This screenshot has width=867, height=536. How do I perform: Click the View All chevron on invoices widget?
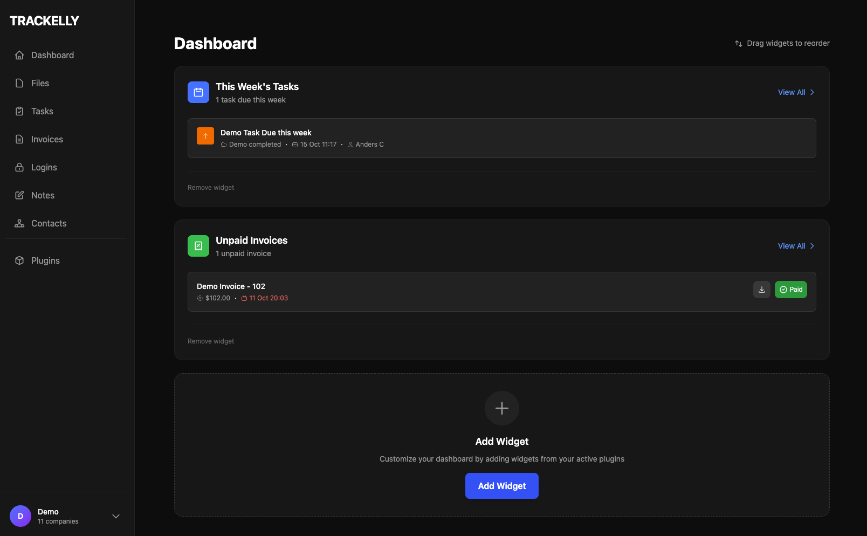813,246
